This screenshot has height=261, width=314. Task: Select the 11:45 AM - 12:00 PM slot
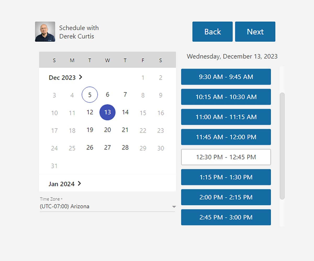pyautogui.click(x=226, y=137)
